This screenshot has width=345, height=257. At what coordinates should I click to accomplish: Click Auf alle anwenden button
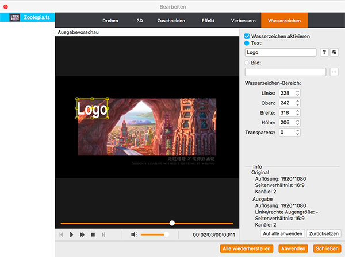tap(282, 233)
